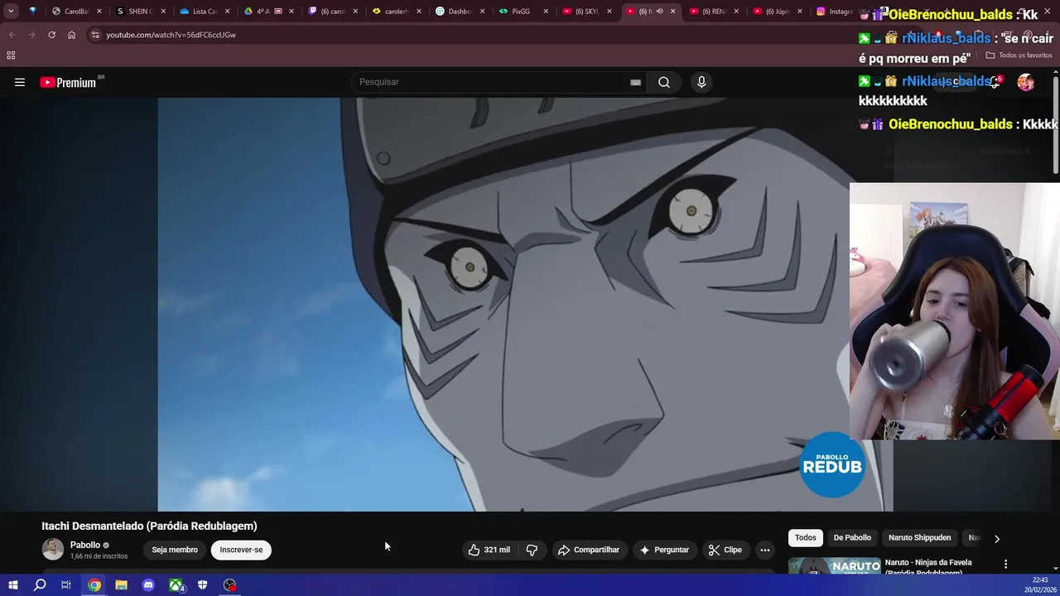This screenshot has height=596, width=1060.
Task: Open Discord from the taskbar
Action: point(148,585)
